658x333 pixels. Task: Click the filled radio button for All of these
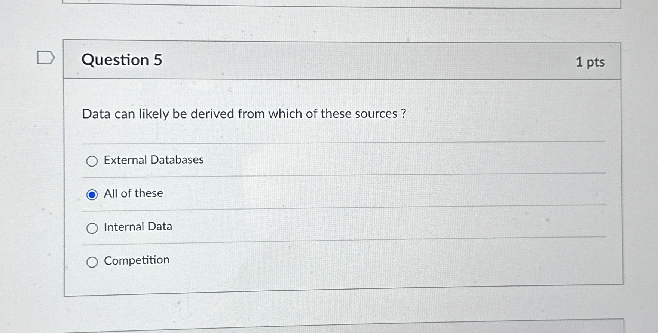point(92,195)
